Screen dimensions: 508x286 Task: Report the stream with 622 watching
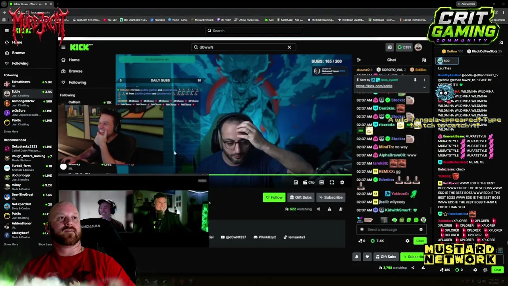click(x=329, y=209)
